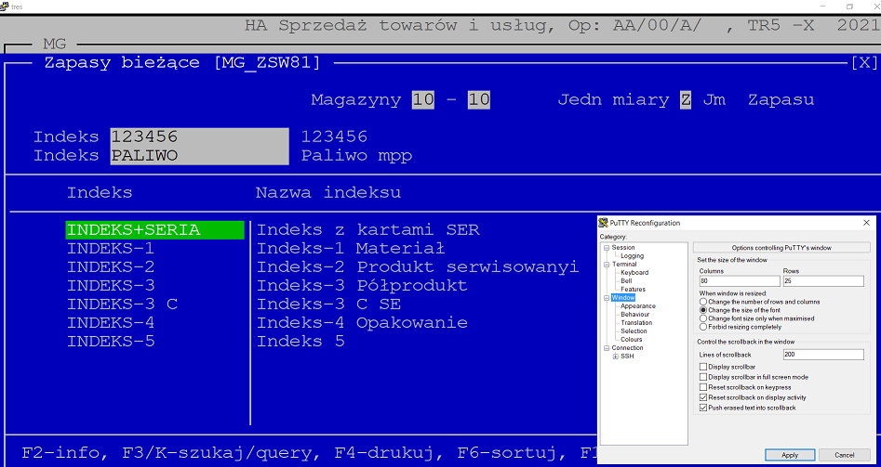
Task: Click the Jedn miary field with Z
Action: click(x=686, y=100)
